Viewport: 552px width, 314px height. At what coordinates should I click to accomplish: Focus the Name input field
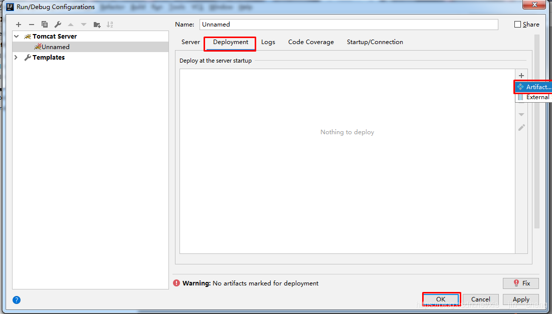[349, 24]
